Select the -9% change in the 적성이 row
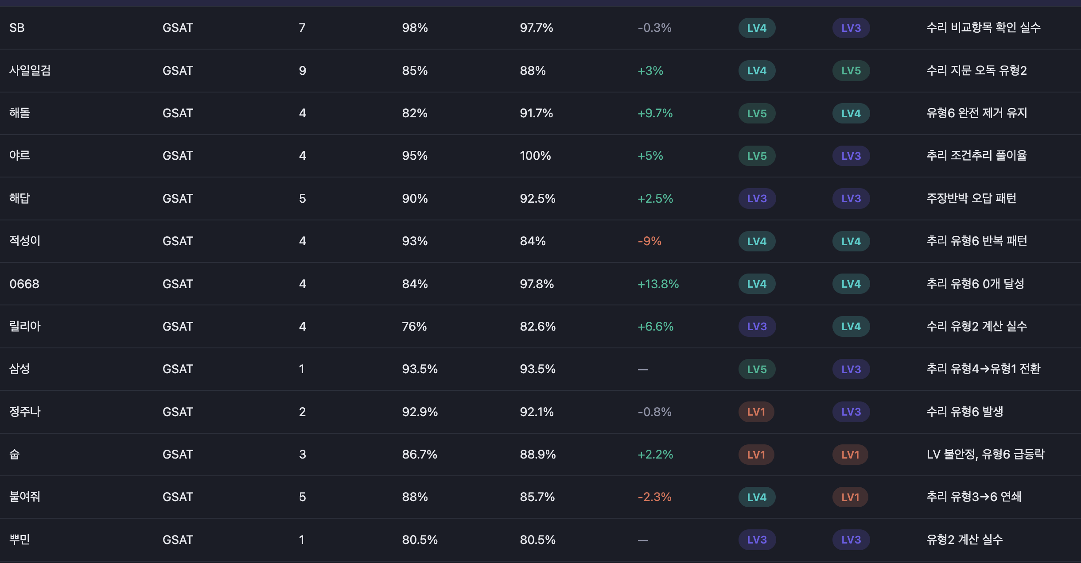Viewport: 1081px width, 563px height. pyautogui.click(x=649, y=241)
